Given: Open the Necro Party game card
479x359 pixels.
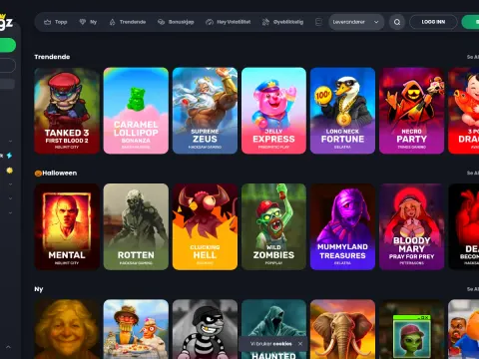Looking at the screenshot, I should pyautogui.click(x=412, y=111).
